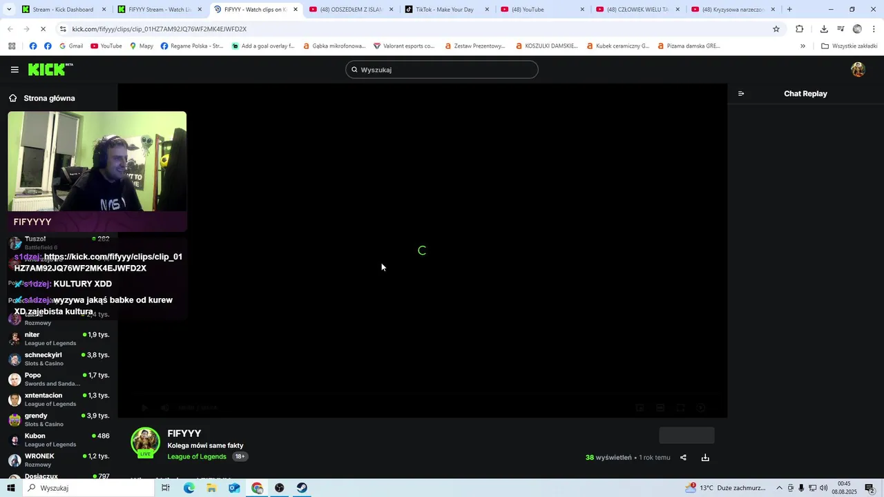
Task: Go back to the previous page
Action: coord(10,29)
